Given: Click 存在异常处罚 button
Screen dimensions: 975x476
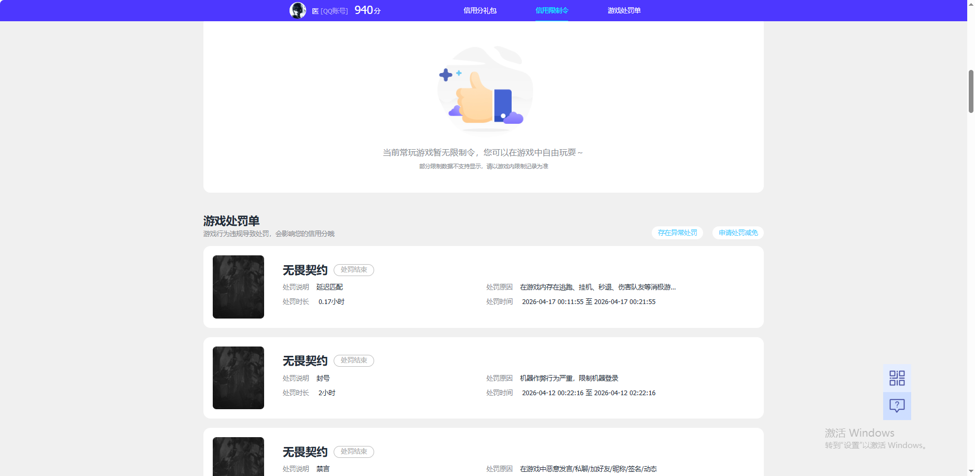Looking at the screenshot, I should click(677, 233).
